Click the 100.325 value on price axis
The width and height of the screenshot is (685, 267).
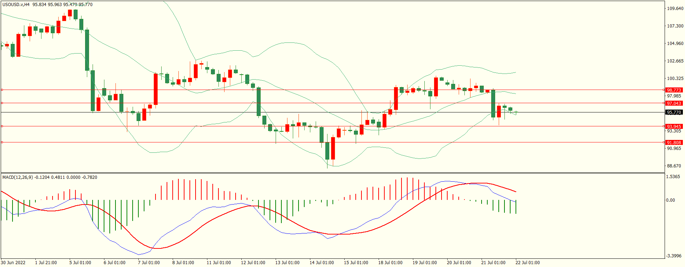(x=675, y=79)
